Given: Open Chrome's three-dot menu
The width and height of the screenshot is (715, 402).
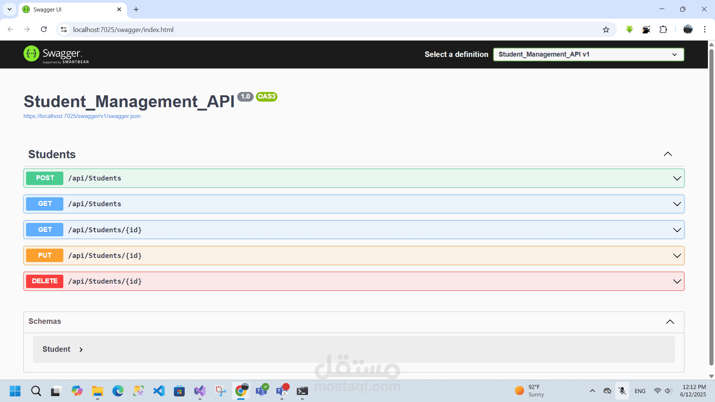Looking at the screenshot, I should [x=705, y=29].
